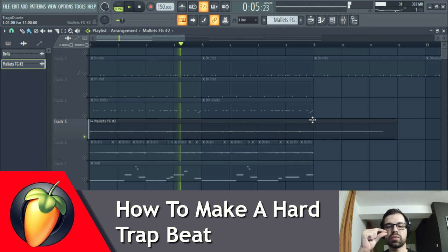The height and width of the screenshot is (252, 448).
Task: Click the multilink hat icon
Action: click(225, 20)
